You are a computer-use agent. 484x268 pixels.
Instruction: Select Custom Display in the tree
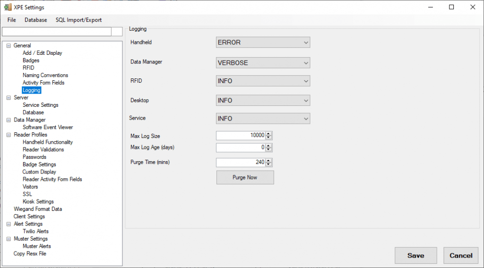point(39,172)
